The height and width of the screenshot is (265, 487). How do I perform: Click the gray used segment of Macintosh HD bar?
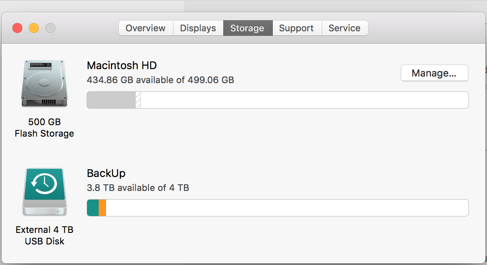(x=111, y=100)
